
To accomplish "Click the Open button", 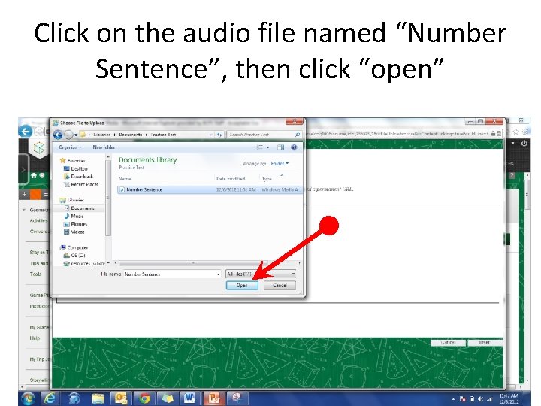I will pos(242,286).
